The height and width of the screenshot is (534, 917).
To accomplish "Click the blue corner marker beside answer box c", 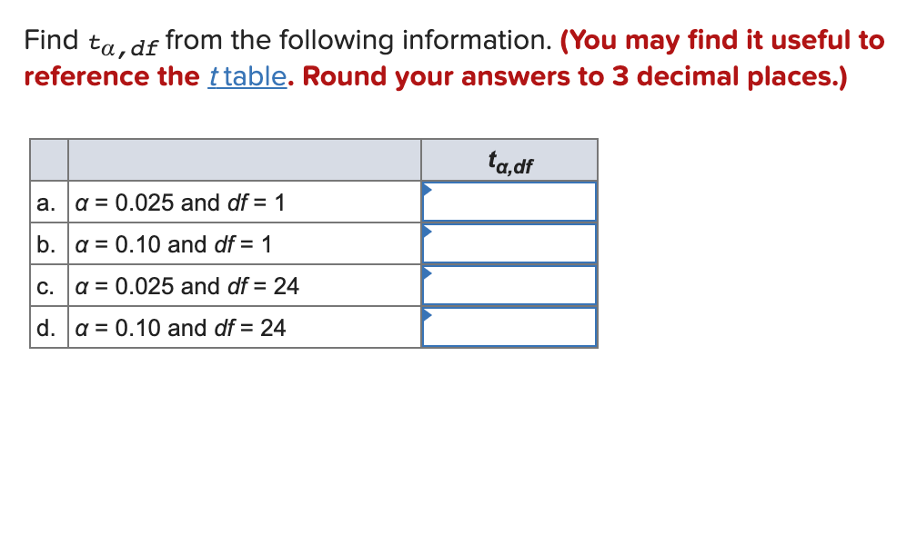I will tap(426, 272).
